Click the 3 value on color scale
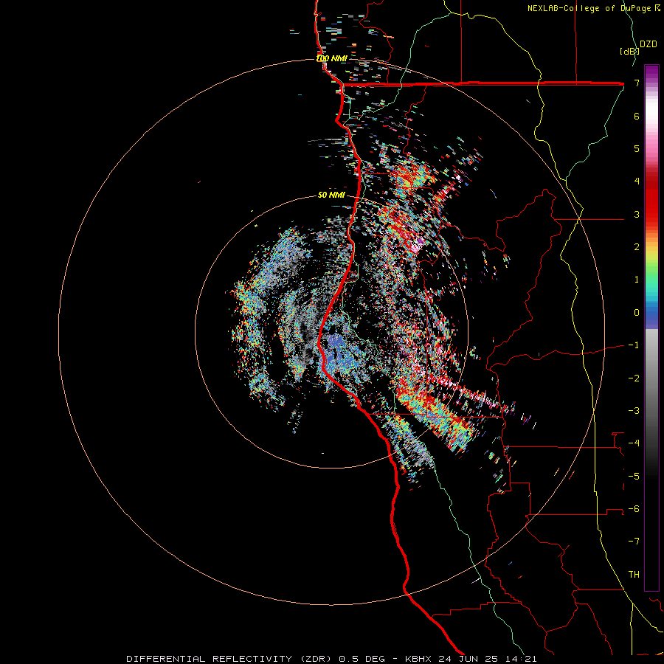Image resolution: width=664 pixels, height=664 pixels. tap(637, 214)
